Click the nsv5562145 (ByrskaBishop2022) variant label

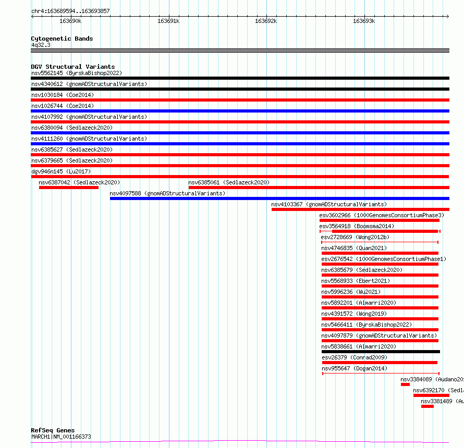click(x=77, y=73)
